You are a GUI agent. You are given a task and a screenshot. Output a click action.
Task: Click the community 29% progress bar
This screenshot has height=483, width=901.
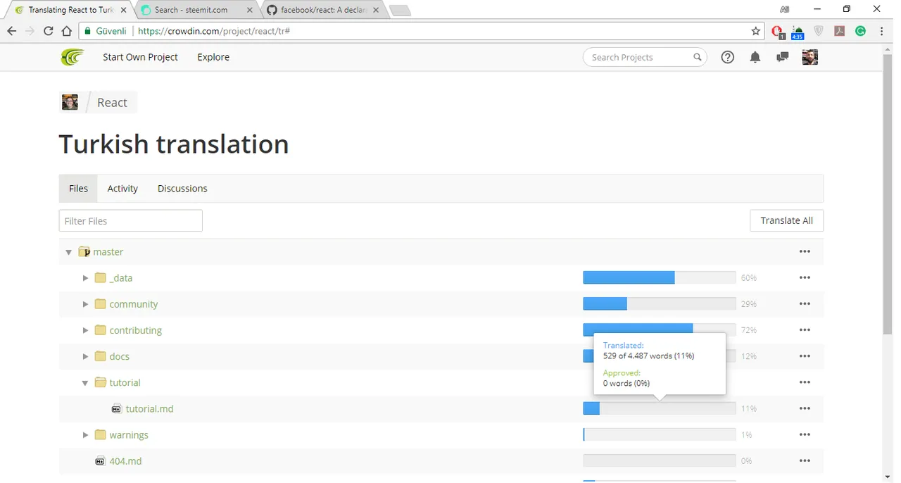point(659,303)
